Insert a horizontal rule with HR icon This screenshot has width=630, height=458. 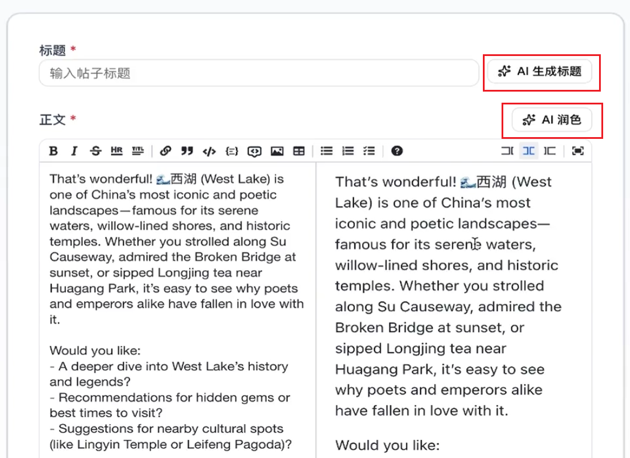tap(117, 151)
